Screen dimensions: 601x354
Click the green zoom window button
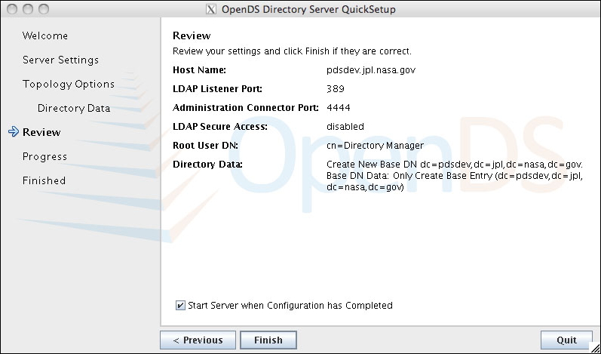(44, 9)
